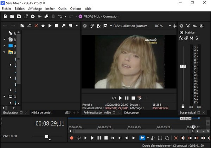Click the Débit rate slider handle
Screen dimensions: 211x148
point(46,136)
